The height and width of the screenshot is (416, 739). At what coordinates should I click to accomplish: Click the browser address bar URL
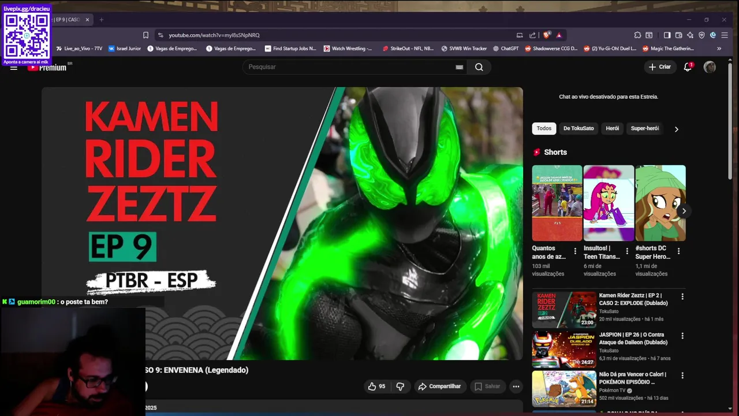(214, 35)
